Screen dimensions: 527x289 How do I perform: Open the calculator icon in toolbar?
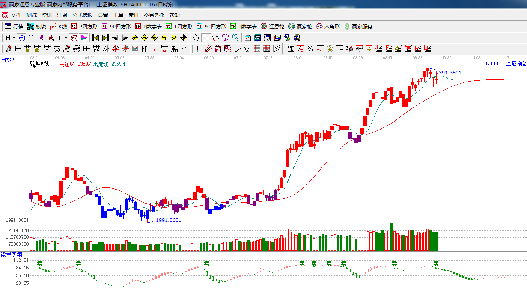tap(257, 38)
